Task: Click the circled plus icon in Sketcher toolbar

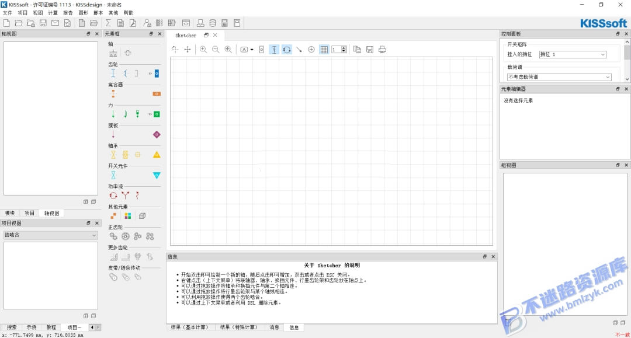Action: coord(311,50)
